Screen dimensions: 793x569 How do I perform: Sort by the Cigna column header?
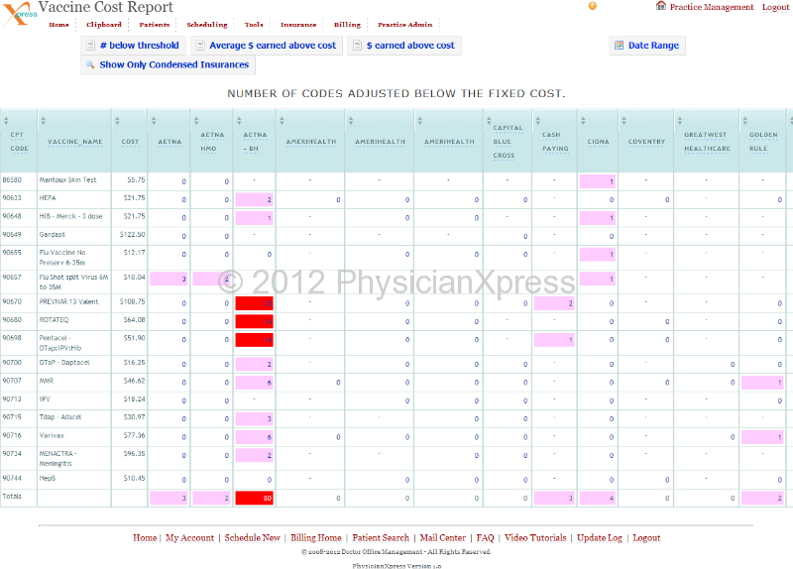[x=598, y=141]
